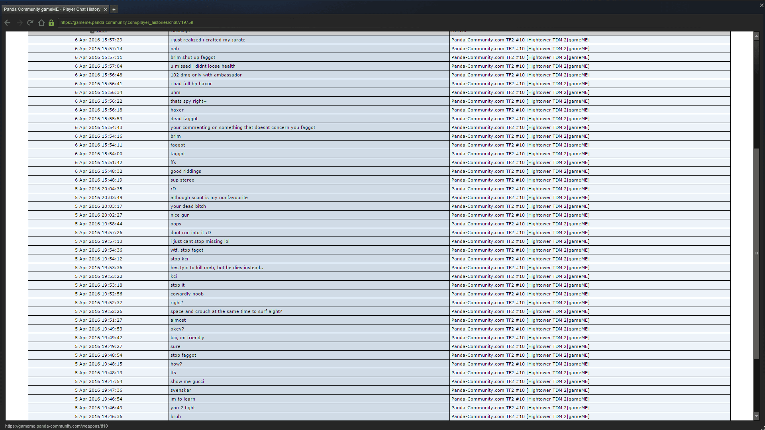Open a new tab with plus button
Image resolution: width=765 pixels, height=430 pixels.
click(x=114, y=9)
